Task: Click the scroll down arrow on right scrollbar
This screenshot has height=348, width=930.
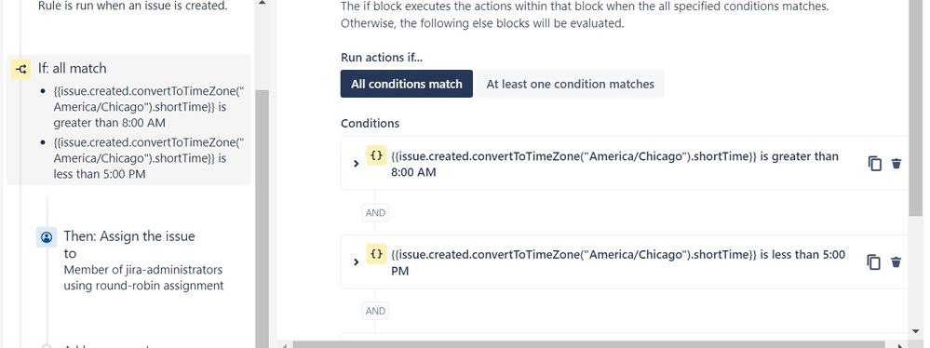Action: 917,331
